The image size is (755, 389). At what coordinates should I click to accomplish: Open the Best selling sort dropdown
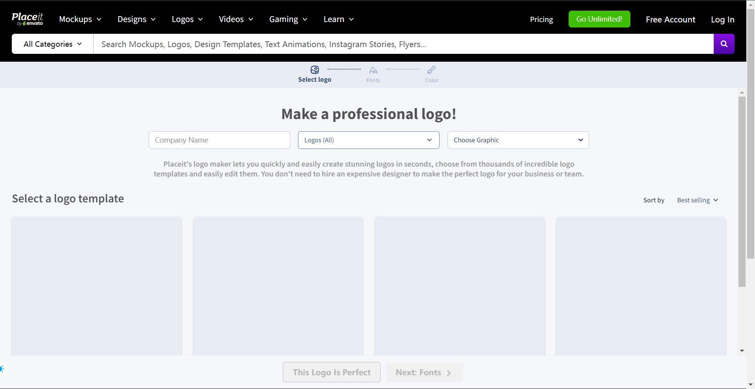[x=697, y=200]
